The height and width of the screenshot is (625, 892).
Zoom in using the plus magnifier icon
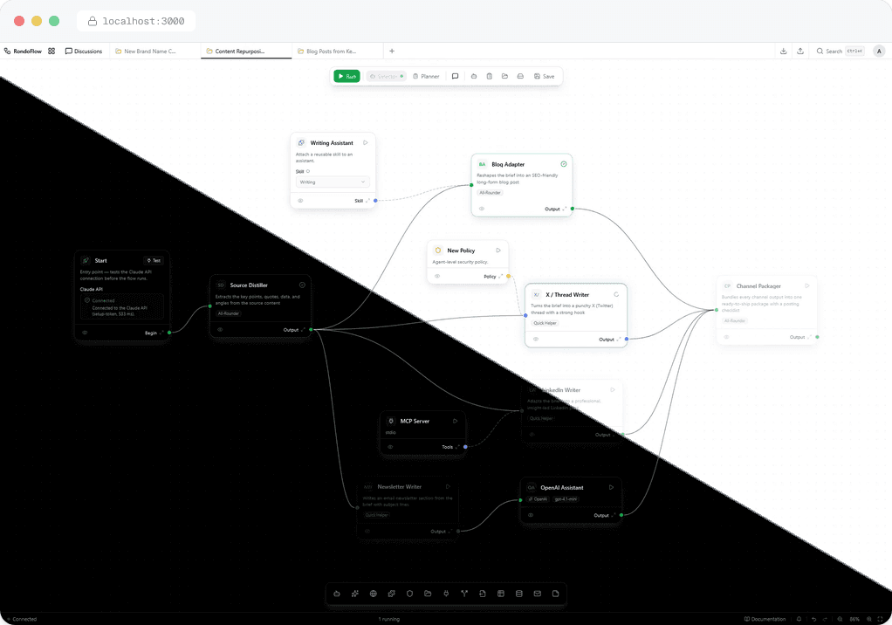[868, 619]
